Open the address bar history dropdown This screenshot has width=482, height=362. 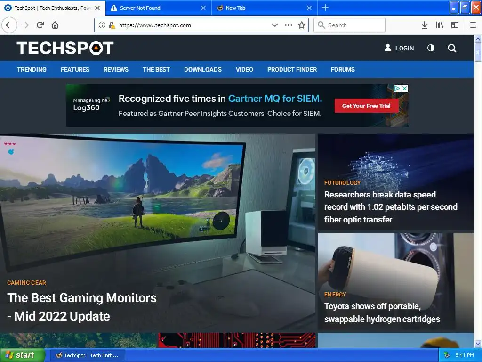[275, 25]
